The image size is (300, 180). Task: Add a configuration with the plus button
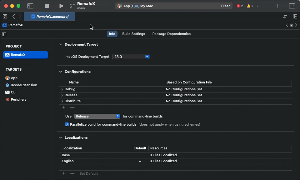63,107
